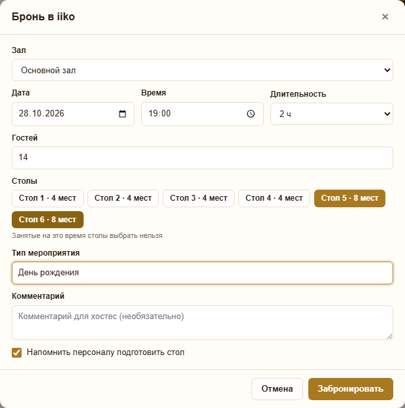
Task: Select Стол 1 · 4 мест chip
Action: tap(48, 198)
